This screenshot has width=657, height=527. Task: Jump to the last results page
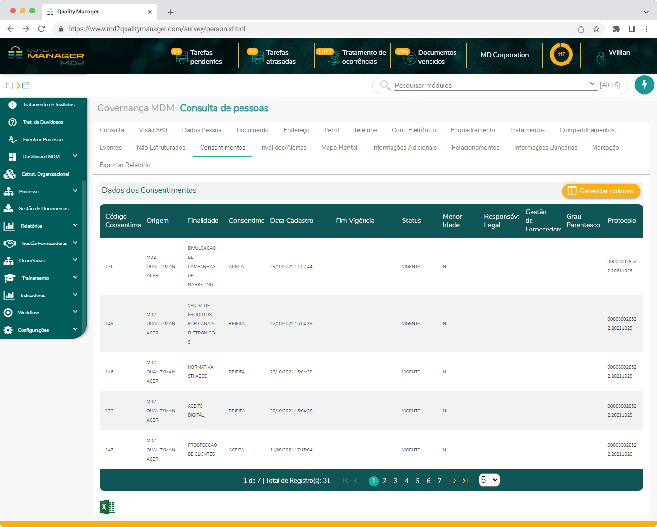coord(465,481)
